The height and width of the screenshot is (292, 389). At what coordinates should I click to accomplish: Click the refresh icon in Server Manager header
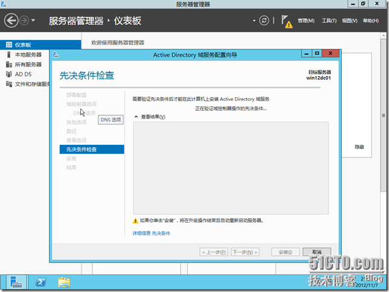click(x=264, y=21)
